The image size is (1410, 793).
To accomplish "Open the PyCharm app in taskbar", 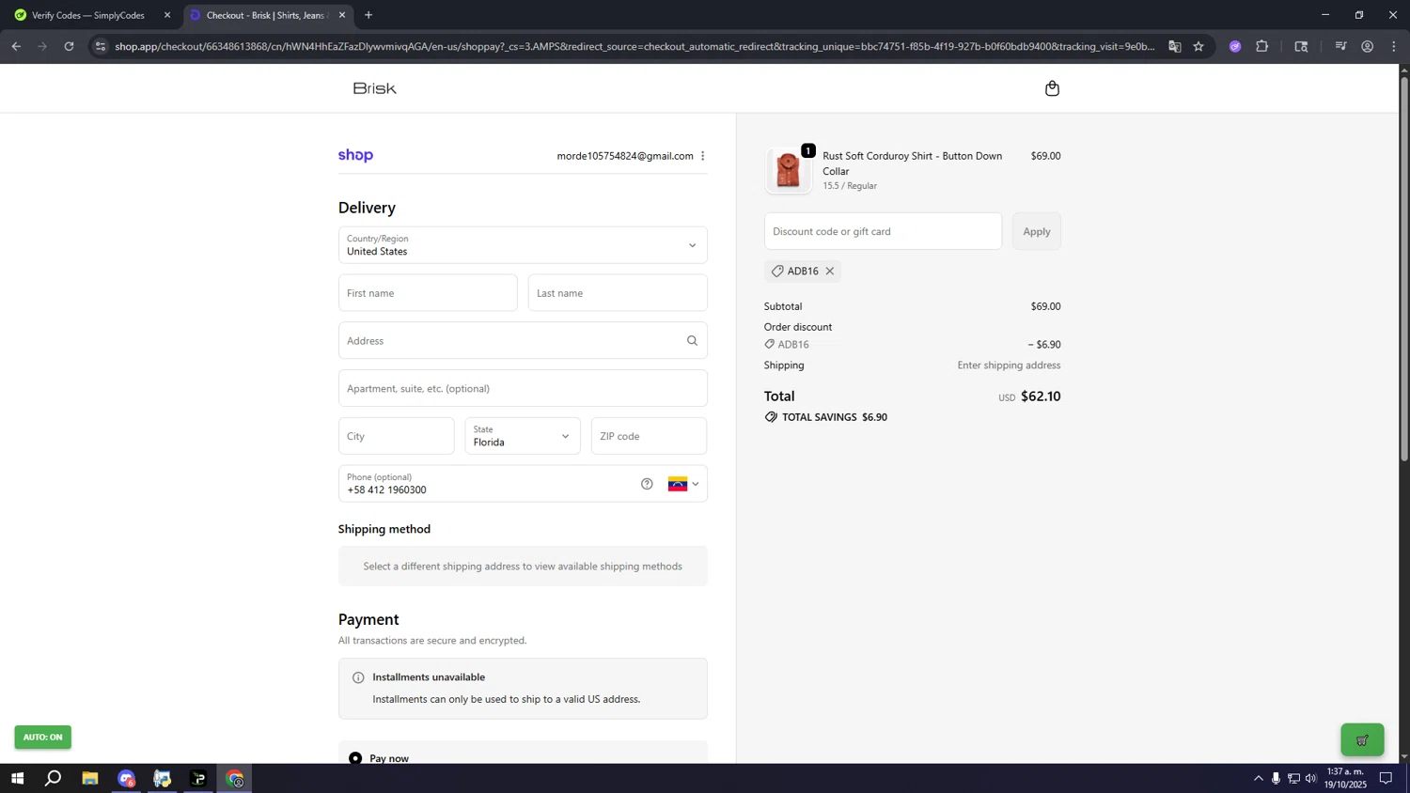I will pyautogui.click(x=198, y=779).
